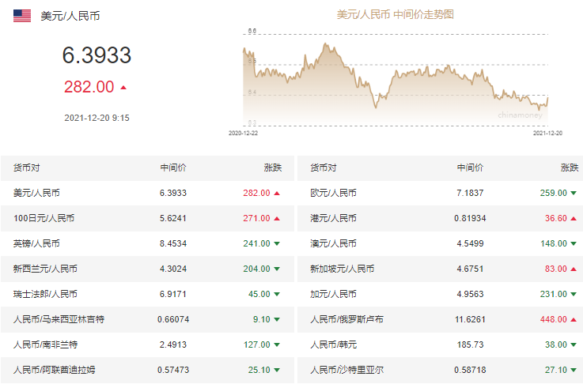
Task: Click the mid-rate value 7.1837
Action: [x=471, y=193]
